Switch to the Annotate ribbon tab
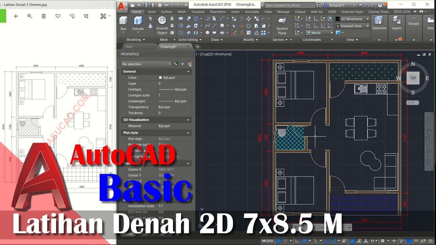The image size is (436, 245). [x=252, y=12]
